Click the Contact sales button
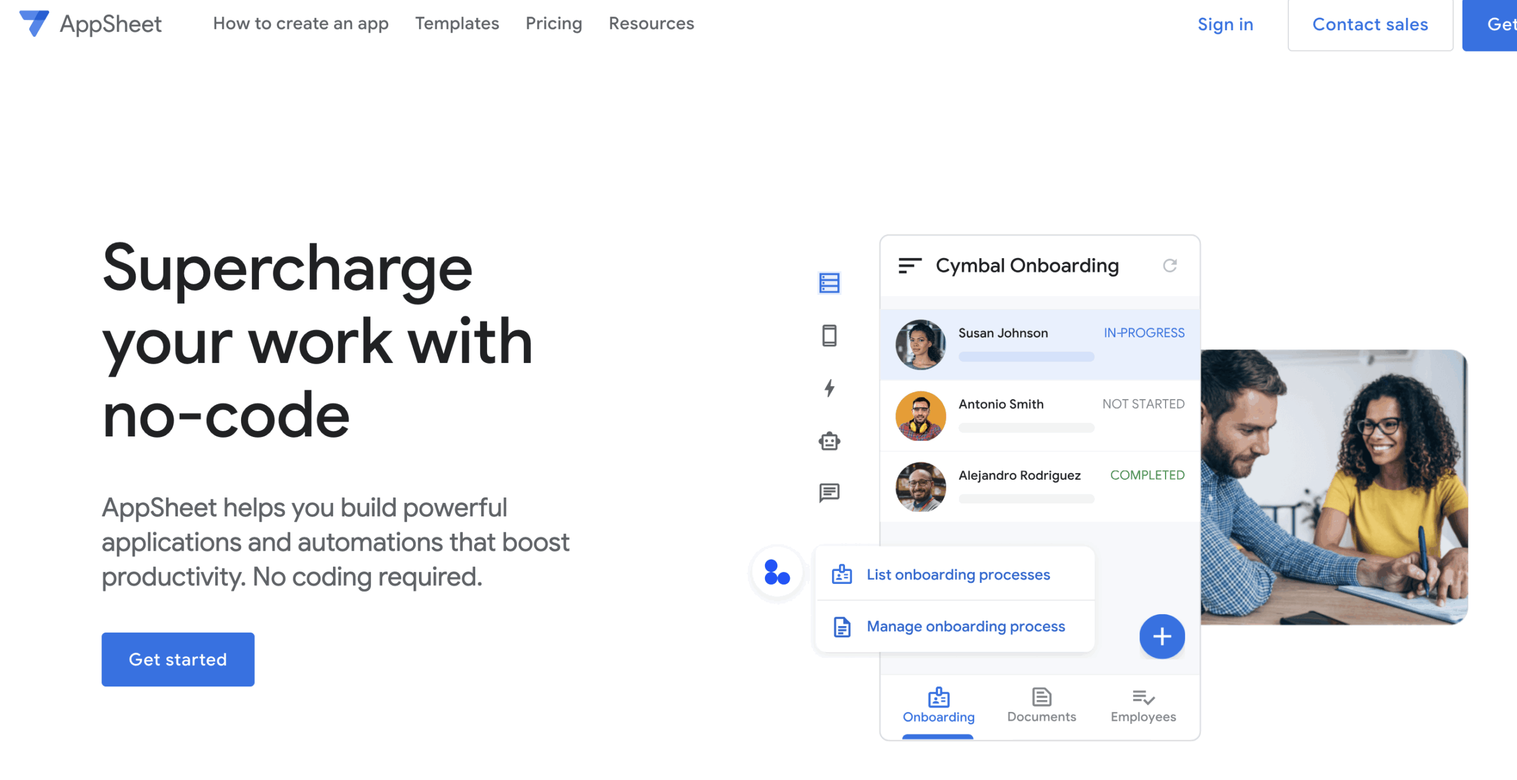The width and height of the screenshot is (1517, 780). click(1369, 24)
